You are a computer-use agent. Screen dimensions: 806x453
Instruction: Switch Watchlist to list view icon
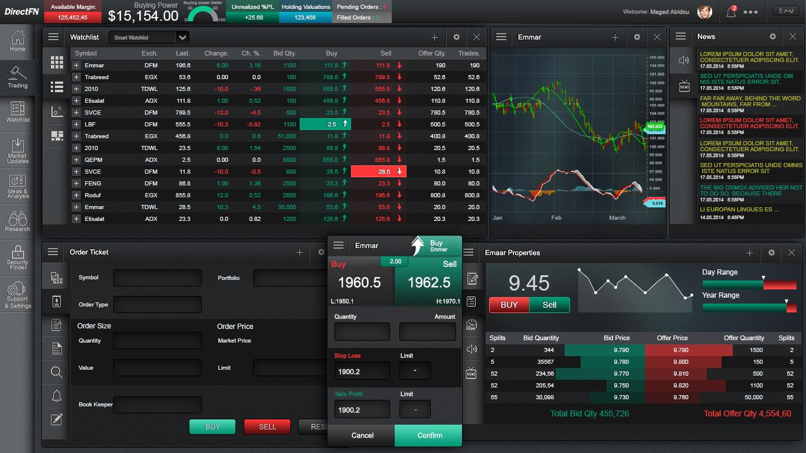click(x=57, y=87)
